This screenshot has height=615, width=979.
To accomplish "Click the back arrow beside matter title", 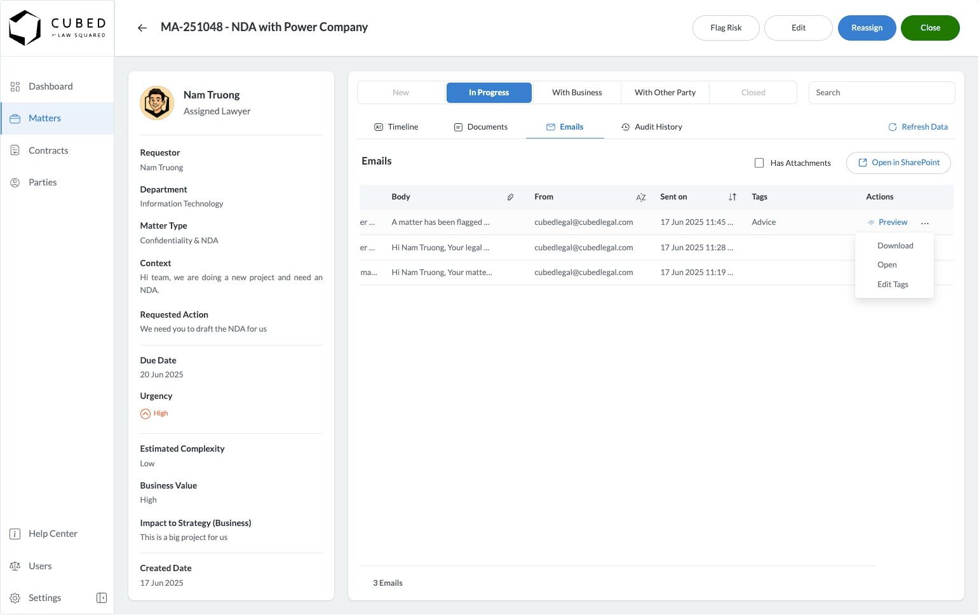I will click(x=142, y=28).
